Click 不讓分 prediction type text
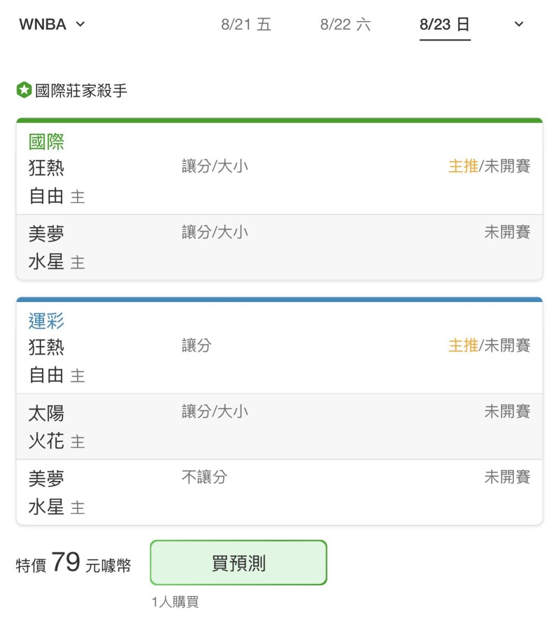Screen dimensions: 559x618 [204, 477]
